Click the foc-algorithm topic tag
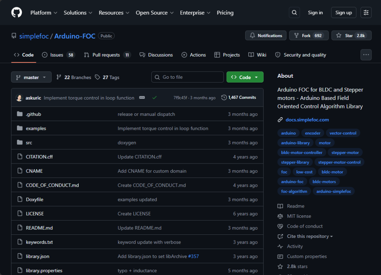The height and width of the screenshot is (275, 381). pos(294,191)
